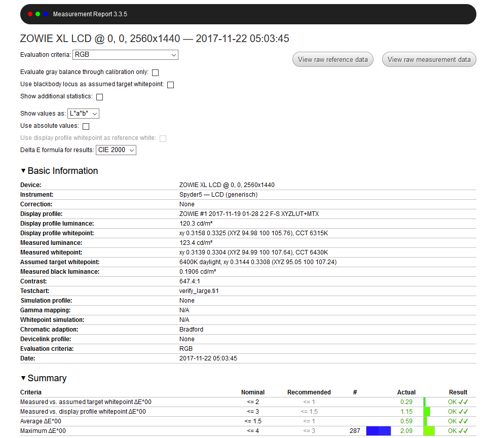
Task: Click the Measured whitepoint CCT 6430K value
Action: 254,252
